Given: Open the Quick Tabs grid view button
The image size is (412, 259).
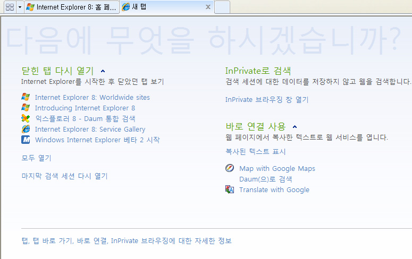Looking at the screenshot, I should coord(10,7).
